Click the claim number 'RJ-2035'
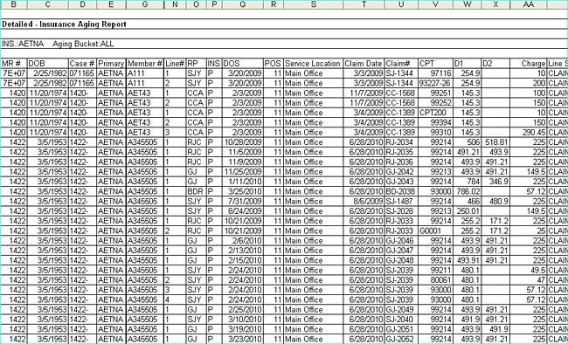Image resolution: width=568 pixels, height=344 pixels. coord(401,152)
